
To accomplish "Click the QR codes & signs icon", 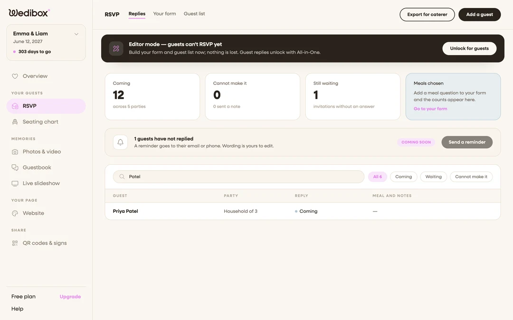I will tap(15, 243).
